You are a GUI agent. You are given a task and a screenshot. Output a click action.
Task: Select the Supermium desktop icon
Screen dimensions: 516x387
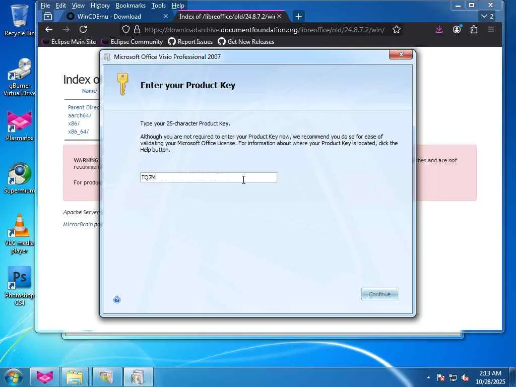(x=20, y=178)
